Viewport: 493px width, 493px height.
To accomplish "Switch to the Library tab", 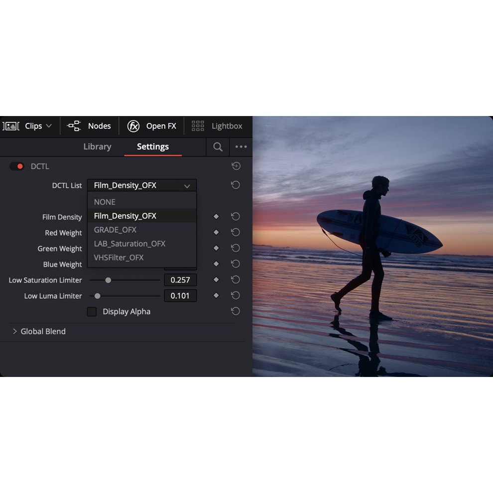I will [97, 147].
